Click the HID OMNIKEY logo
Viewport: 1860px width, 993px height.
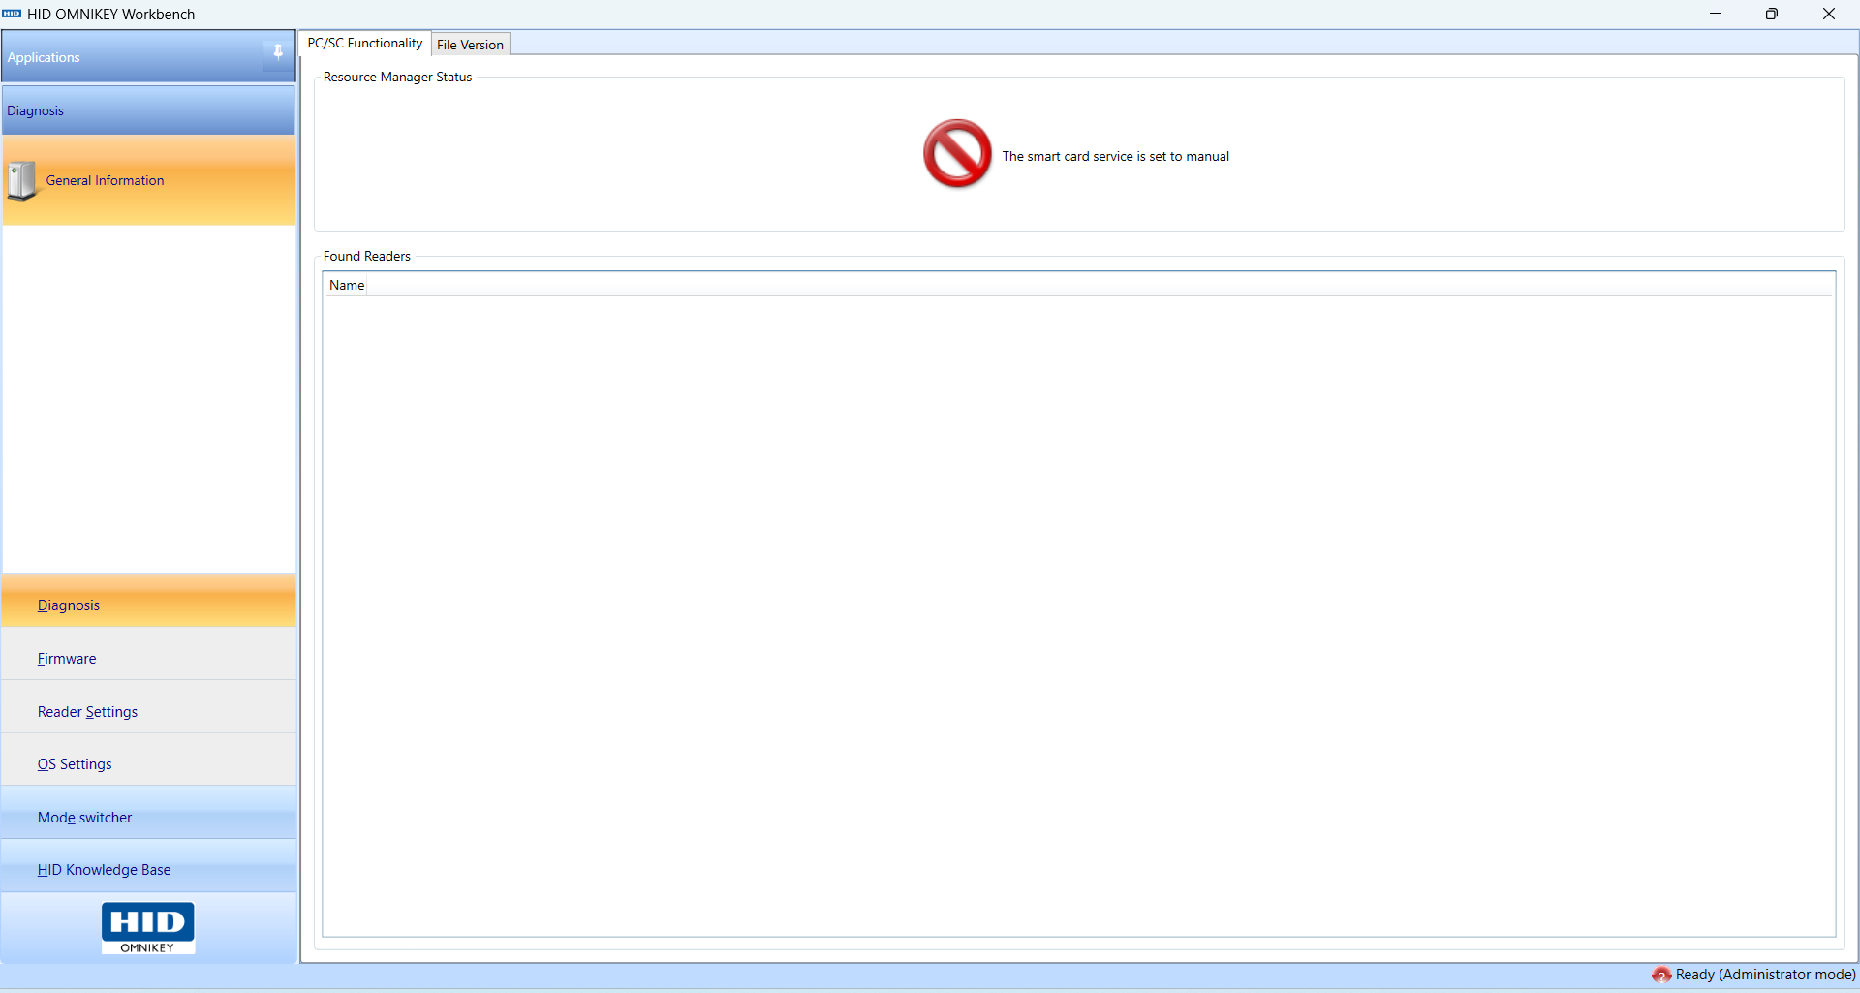pos(148,928)
